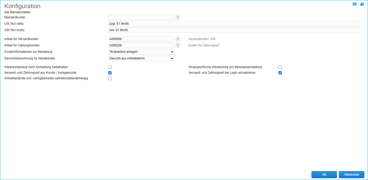Uncheck Versand- und Zahlungsart bei Login aktualisieren

point(280,73)
